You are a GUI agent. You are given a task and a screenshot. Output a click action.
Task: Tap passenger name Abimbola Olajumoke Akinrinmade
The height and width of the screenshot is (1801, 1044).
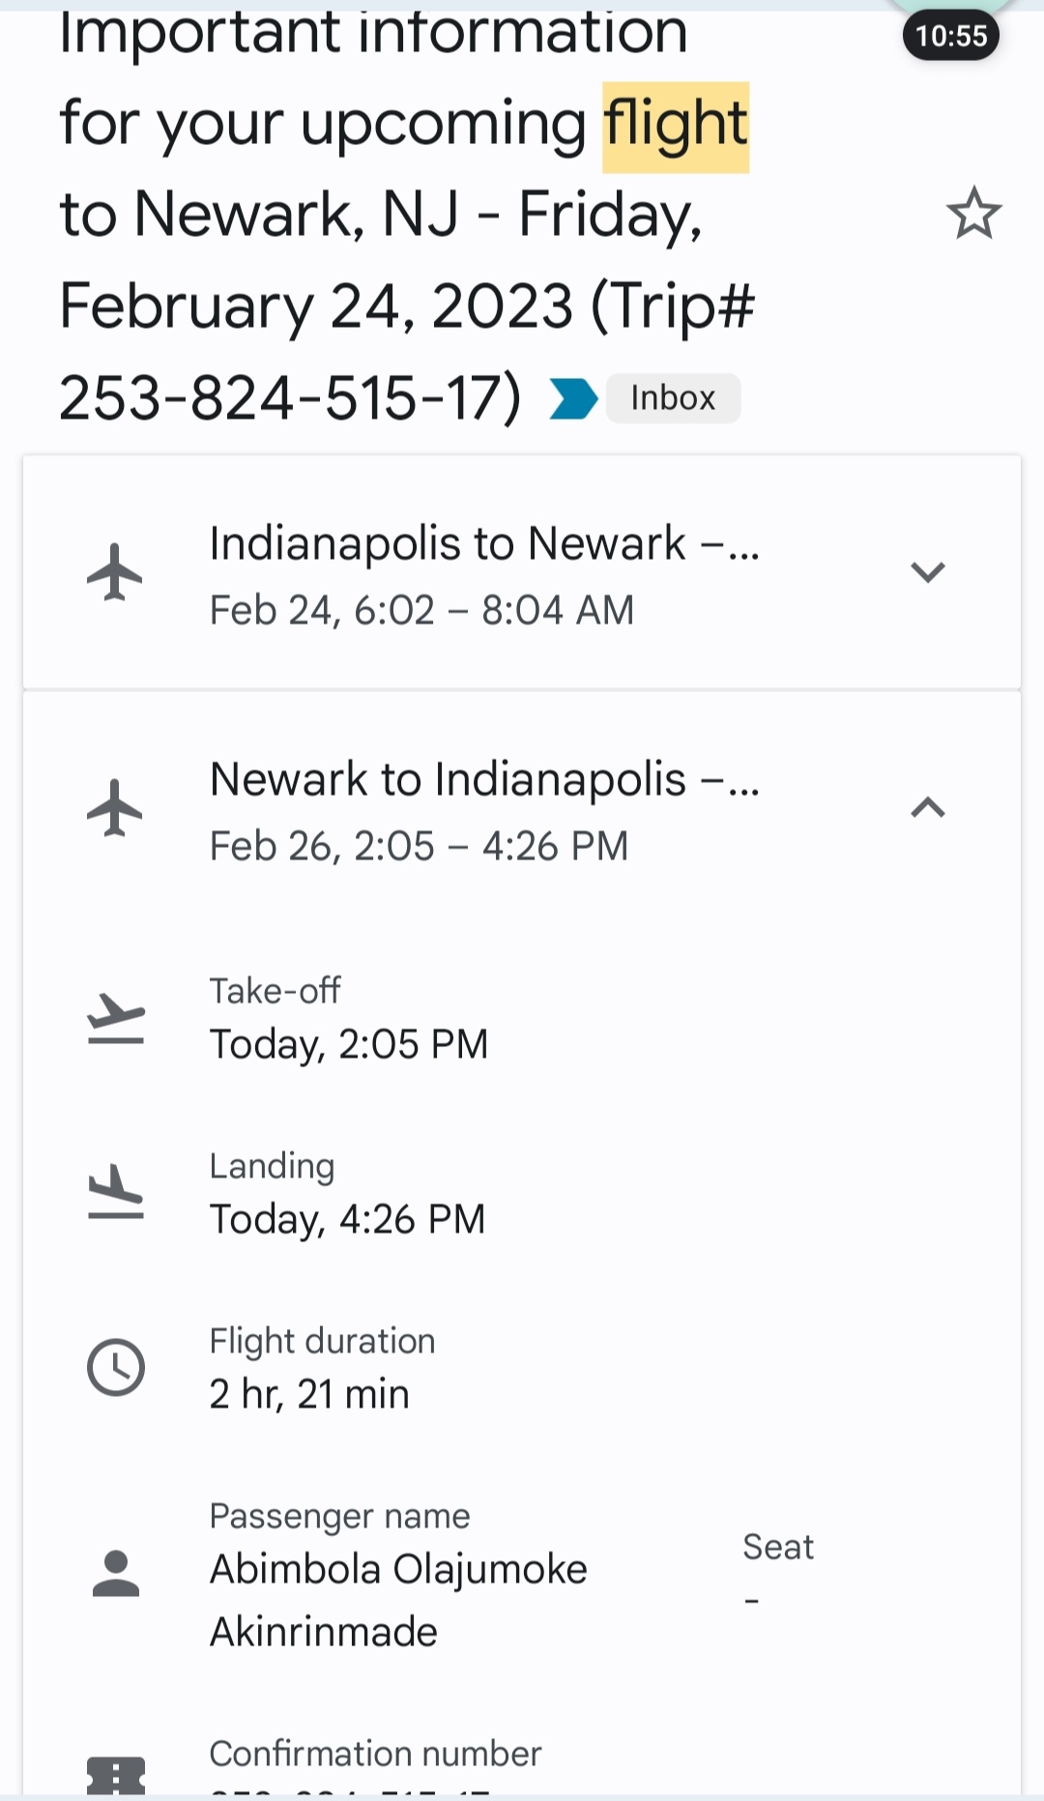398,1600
